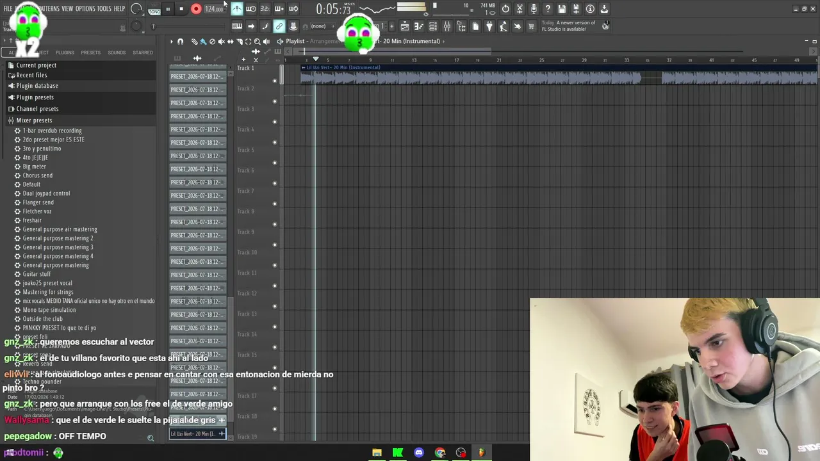
Task: Toggle the countdown before recording
Action: click(265, 9)
